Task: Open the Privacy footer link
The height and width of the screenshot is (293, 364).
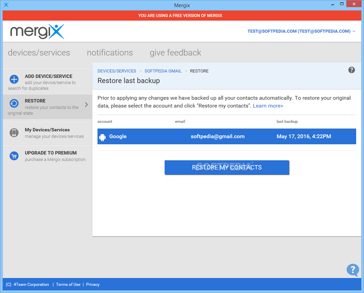Action: pos(93,284)
